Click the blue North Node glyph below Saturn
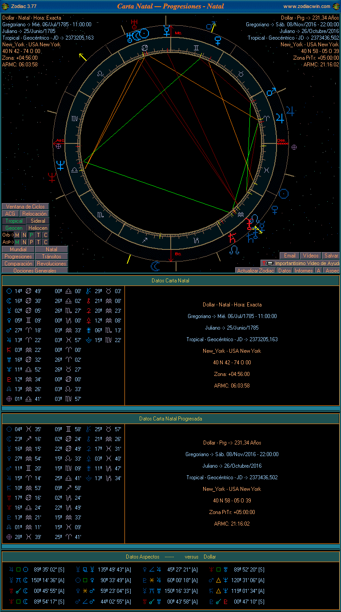The height and width of the screenshot is (612, 341). [234, 250]
